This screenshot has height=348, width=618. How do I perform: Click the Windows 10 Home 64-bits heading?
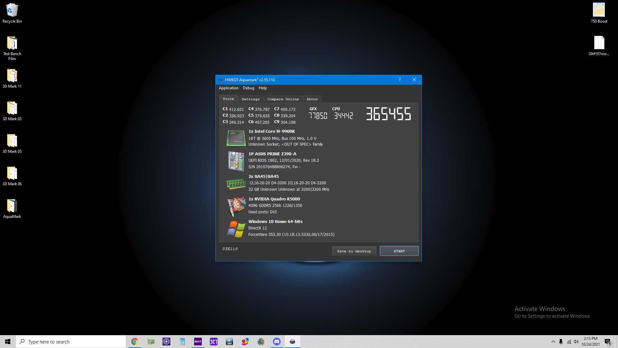(x=276, y=222)
